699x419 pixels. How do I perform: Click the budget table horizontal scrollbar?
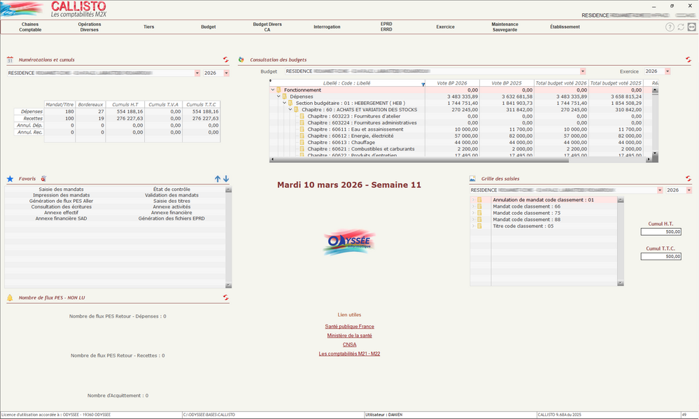pyautogui.click(x=462, y=159)
